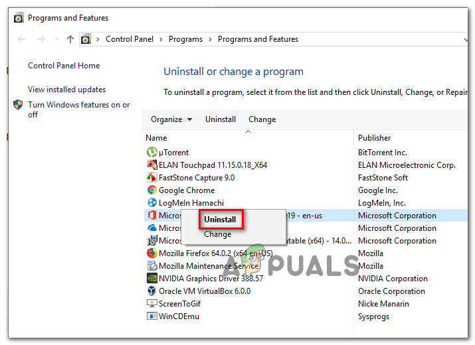Select ELAN Touchpad 11.15.0.18_X64 entry
The height and width of the screenshot is (345, 475).
(x=213, y=165)
